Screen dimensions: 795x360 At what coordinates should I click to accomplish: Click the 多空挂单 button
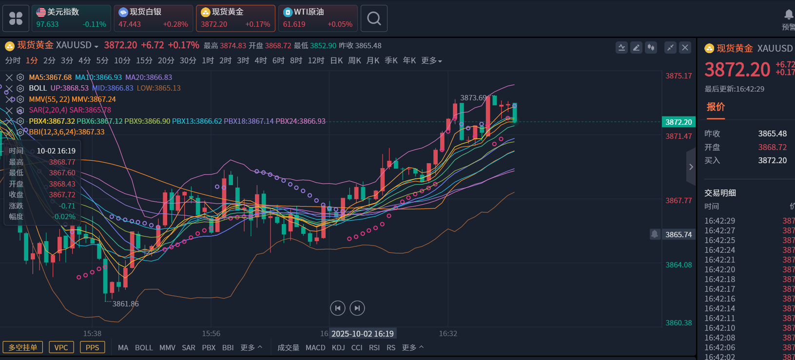coord(23,347)
